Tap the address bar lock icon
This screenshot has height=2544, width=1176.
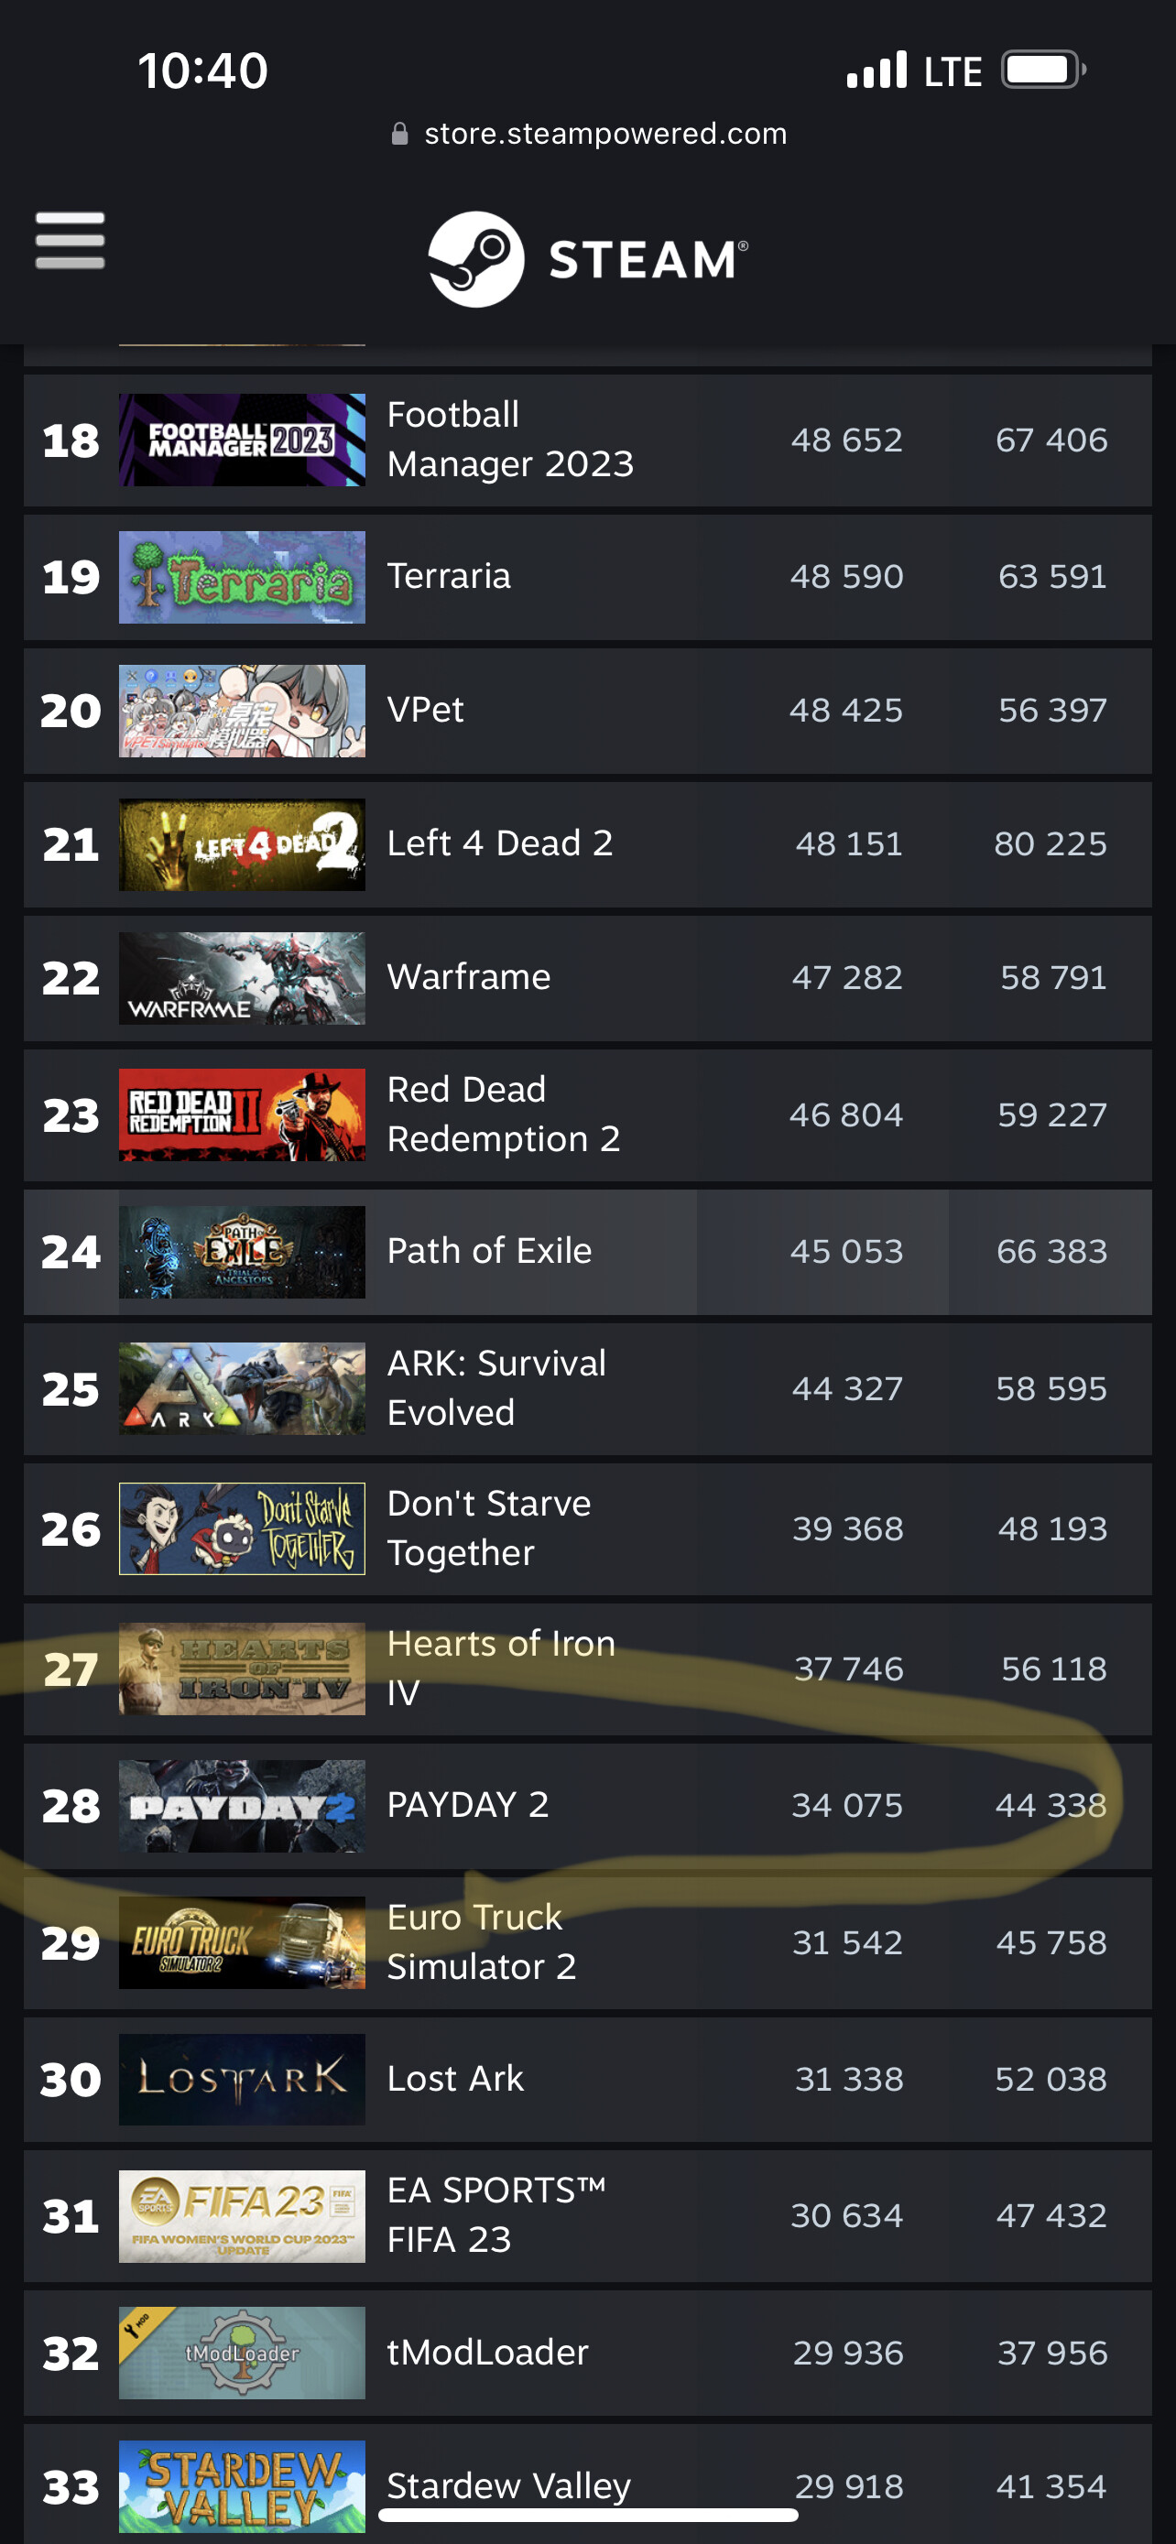tap(400, 135)
